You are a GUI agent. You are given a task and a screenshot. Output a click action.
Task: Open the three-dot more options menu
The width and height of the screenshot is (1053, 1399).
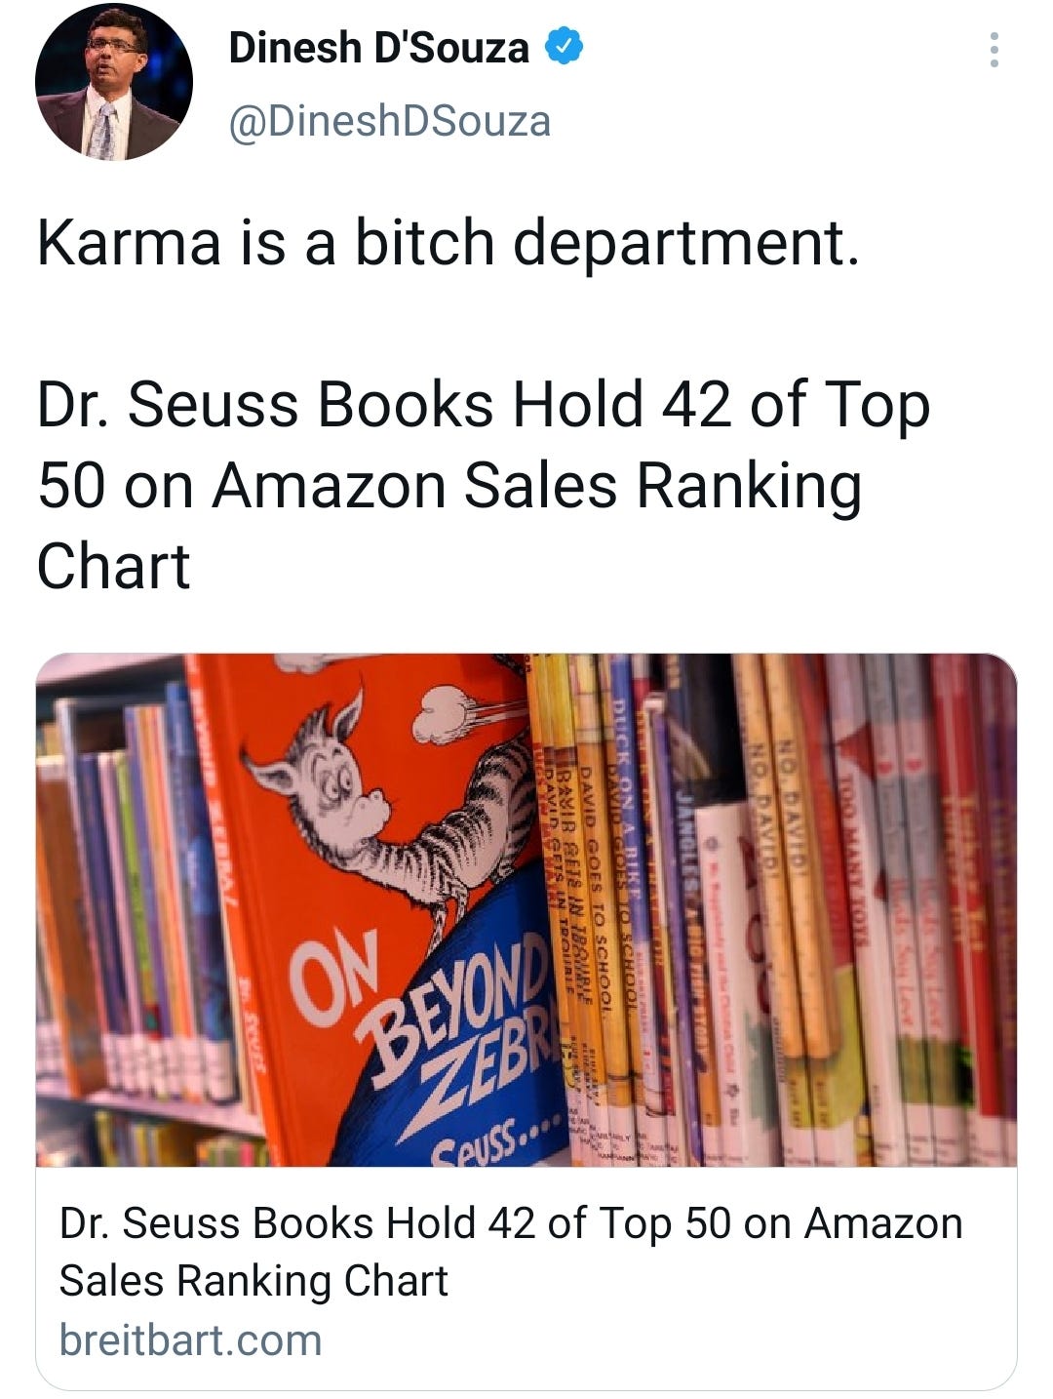tap(994, 50)
